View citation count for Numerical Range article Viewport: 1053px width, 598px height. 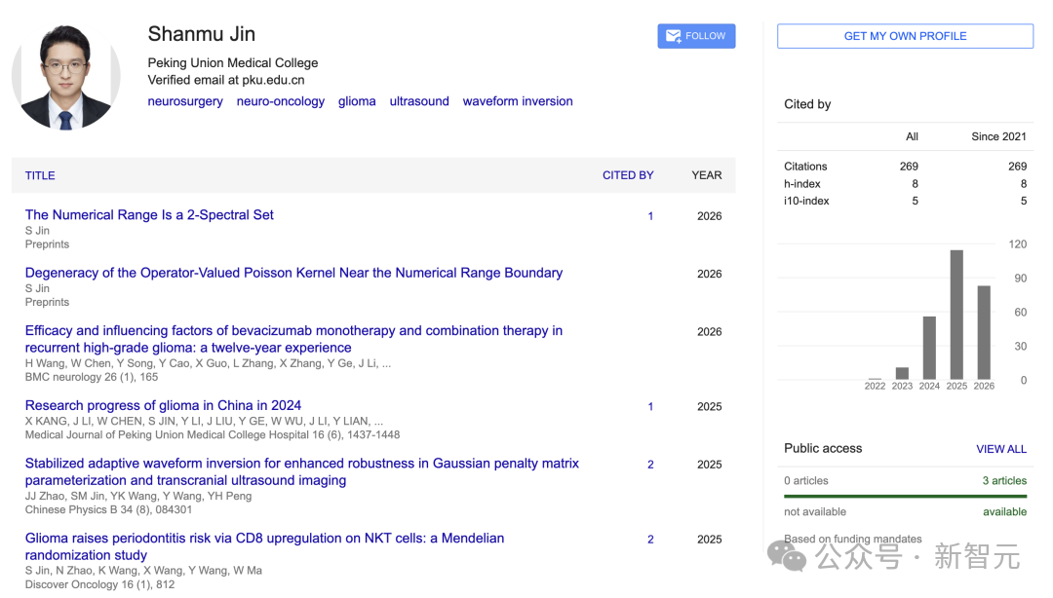click(650, 216)
